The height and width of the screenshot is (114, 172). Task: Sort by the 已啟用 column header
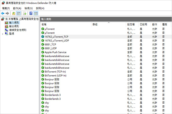145,25
